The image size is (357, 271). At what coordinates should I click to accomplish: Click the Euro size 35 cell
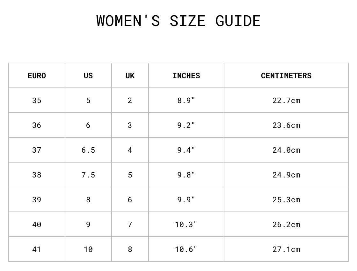37,101
